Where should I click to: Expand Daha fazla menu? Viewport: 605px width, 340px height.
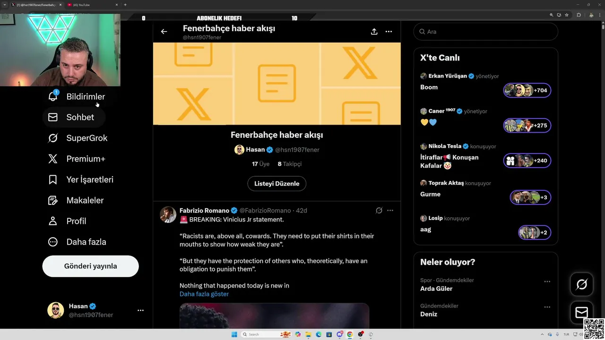(x=77, y=242)
